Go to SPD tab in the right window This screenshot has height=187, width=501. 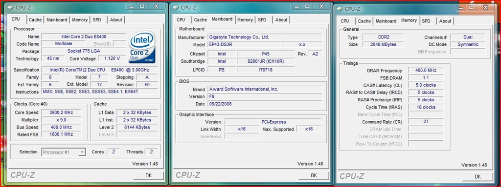click(x=426, y=21)
